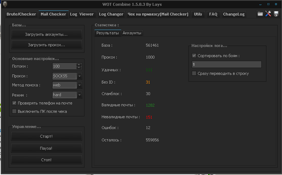Click the green Удачных value 111
This screenshot has height=175, width=282.
tap(149, 70)
